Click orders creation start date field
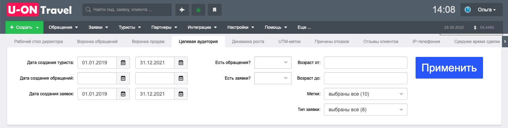Image resolution: width=508 pixels, height=128 pixels. [97, 94]
